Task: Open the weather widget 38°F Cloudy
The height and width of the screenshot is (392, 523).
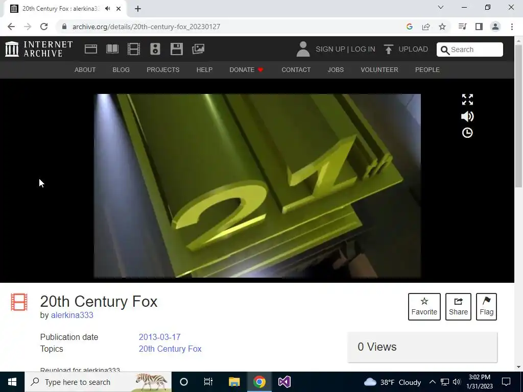Action: pyautogui.click(x=392, y=382)
